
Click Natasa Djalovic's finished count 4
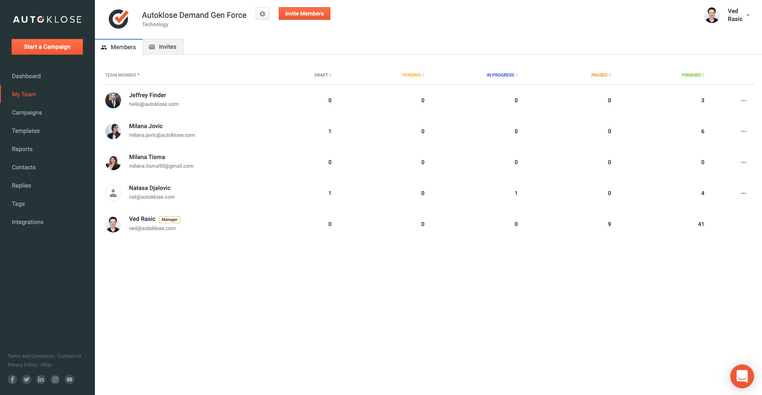[x=703, y=193]
